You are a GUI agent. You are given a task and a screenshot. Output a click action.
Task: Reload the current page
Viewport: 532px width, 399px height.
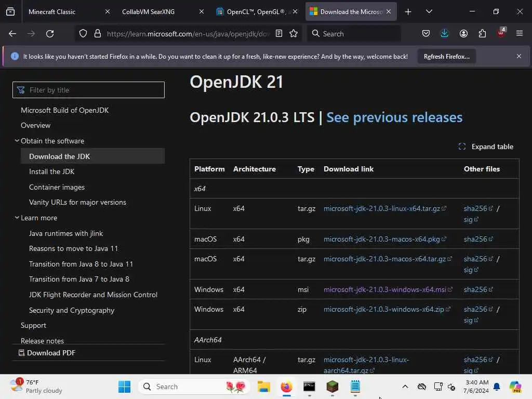pyautogui.click(x=50, y=34)
